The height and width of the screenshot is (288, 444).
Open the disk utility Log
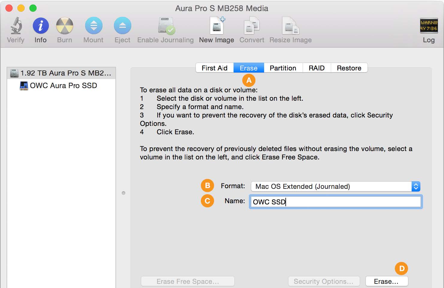pyautogui.click(x=429, y=28)
